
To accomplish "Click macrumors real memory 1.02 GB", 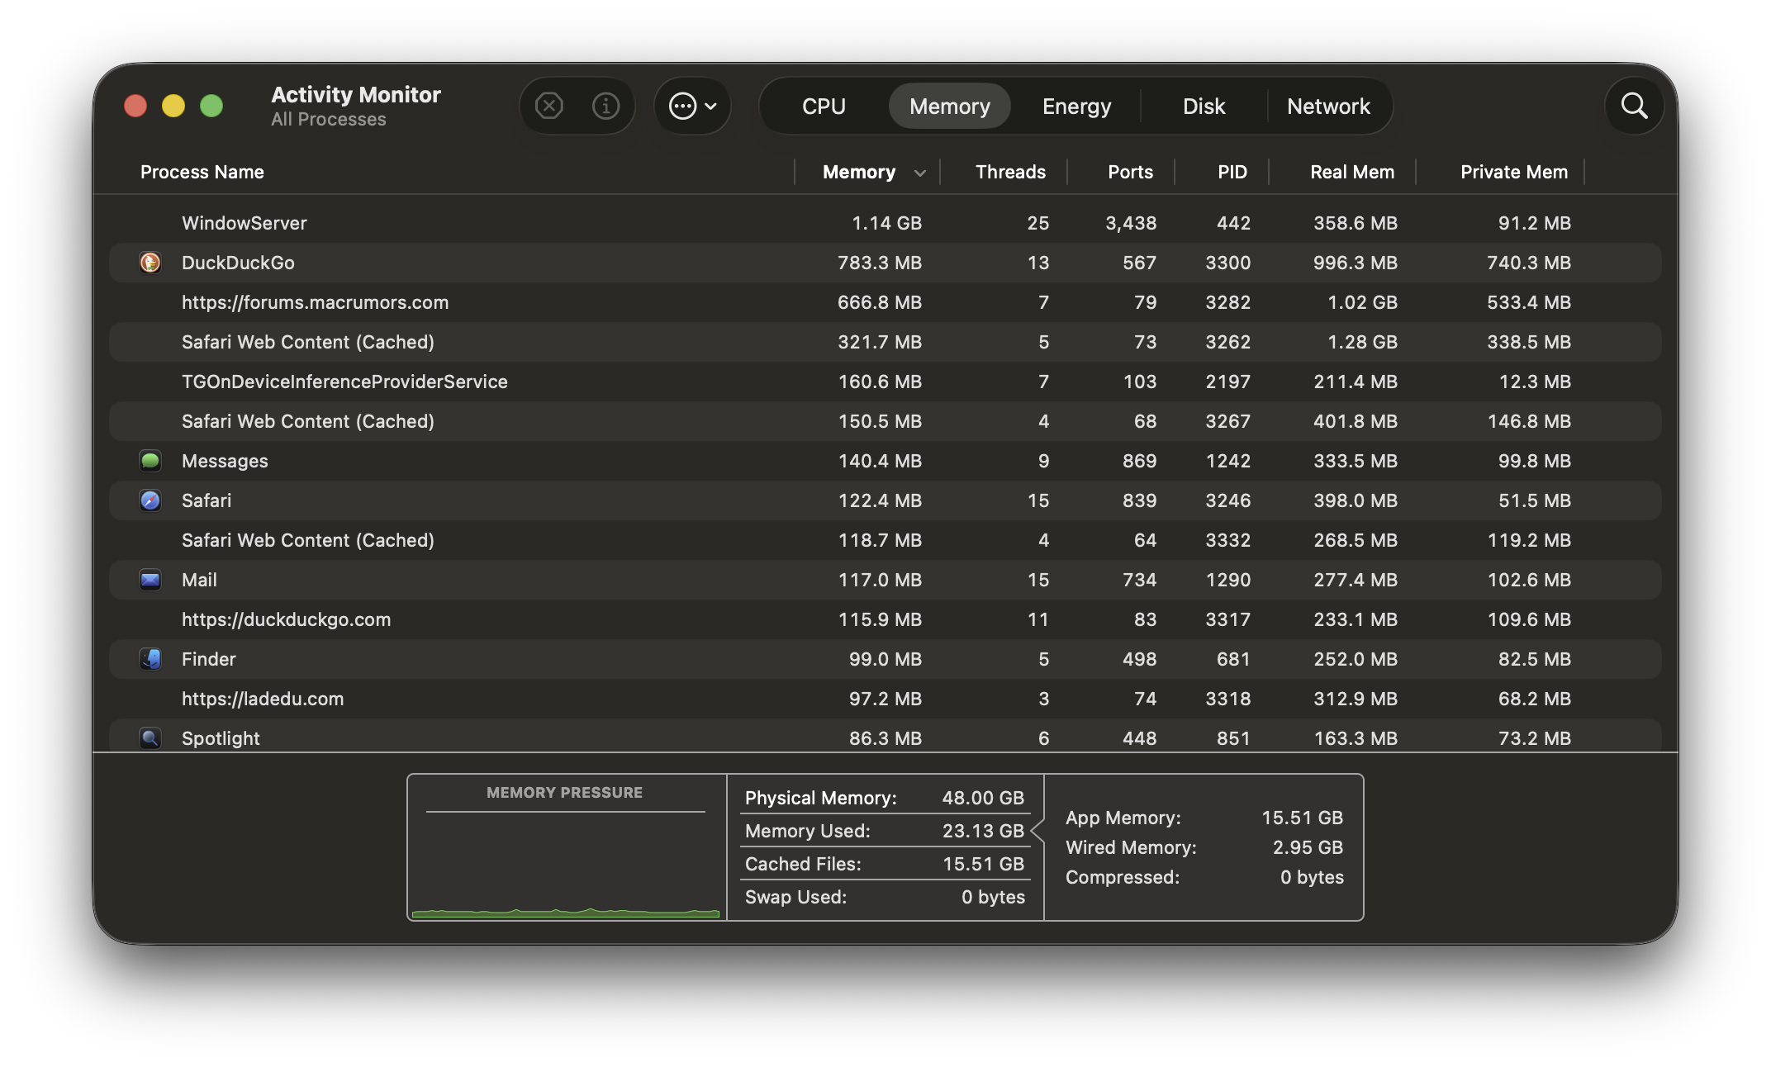I will coord(1362,302).
